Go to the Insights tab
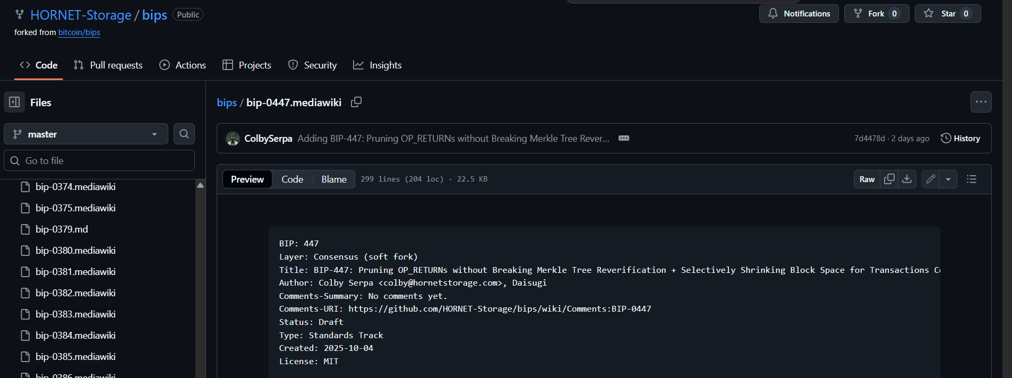 [x=378, y=65]
